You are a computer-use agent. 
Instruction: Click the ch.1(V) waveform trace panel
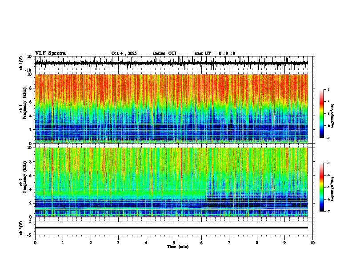[x=174, y=63]
